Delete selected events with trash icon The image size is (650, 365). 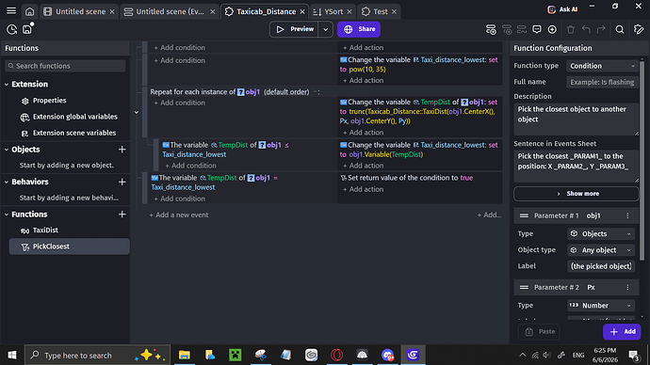(571, 29)
